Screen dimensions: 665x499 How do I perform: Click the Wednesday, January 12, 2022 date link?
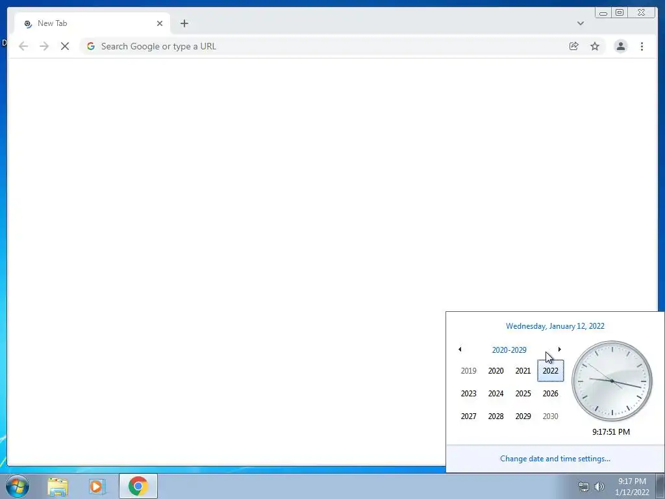coord(555,326)
